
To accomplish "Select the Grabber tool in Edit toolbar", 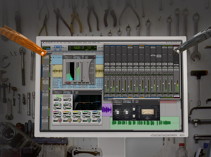I will [60, 47].
